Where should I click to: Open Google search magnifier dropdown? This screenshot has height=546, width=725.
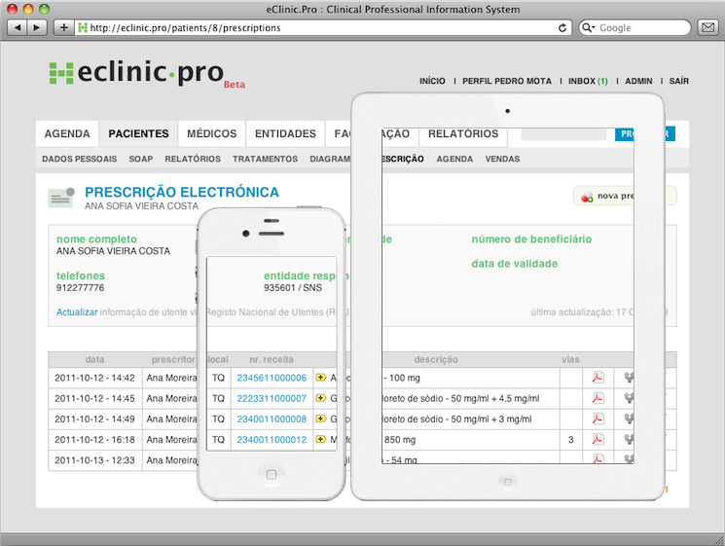(x=588, y=28)
